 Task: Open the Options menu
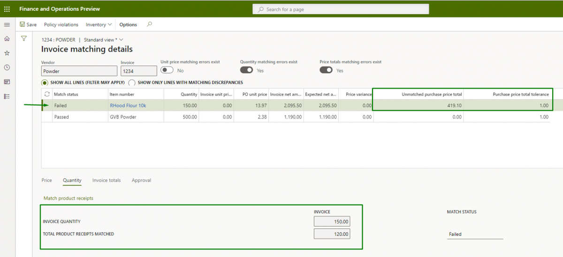128,24
